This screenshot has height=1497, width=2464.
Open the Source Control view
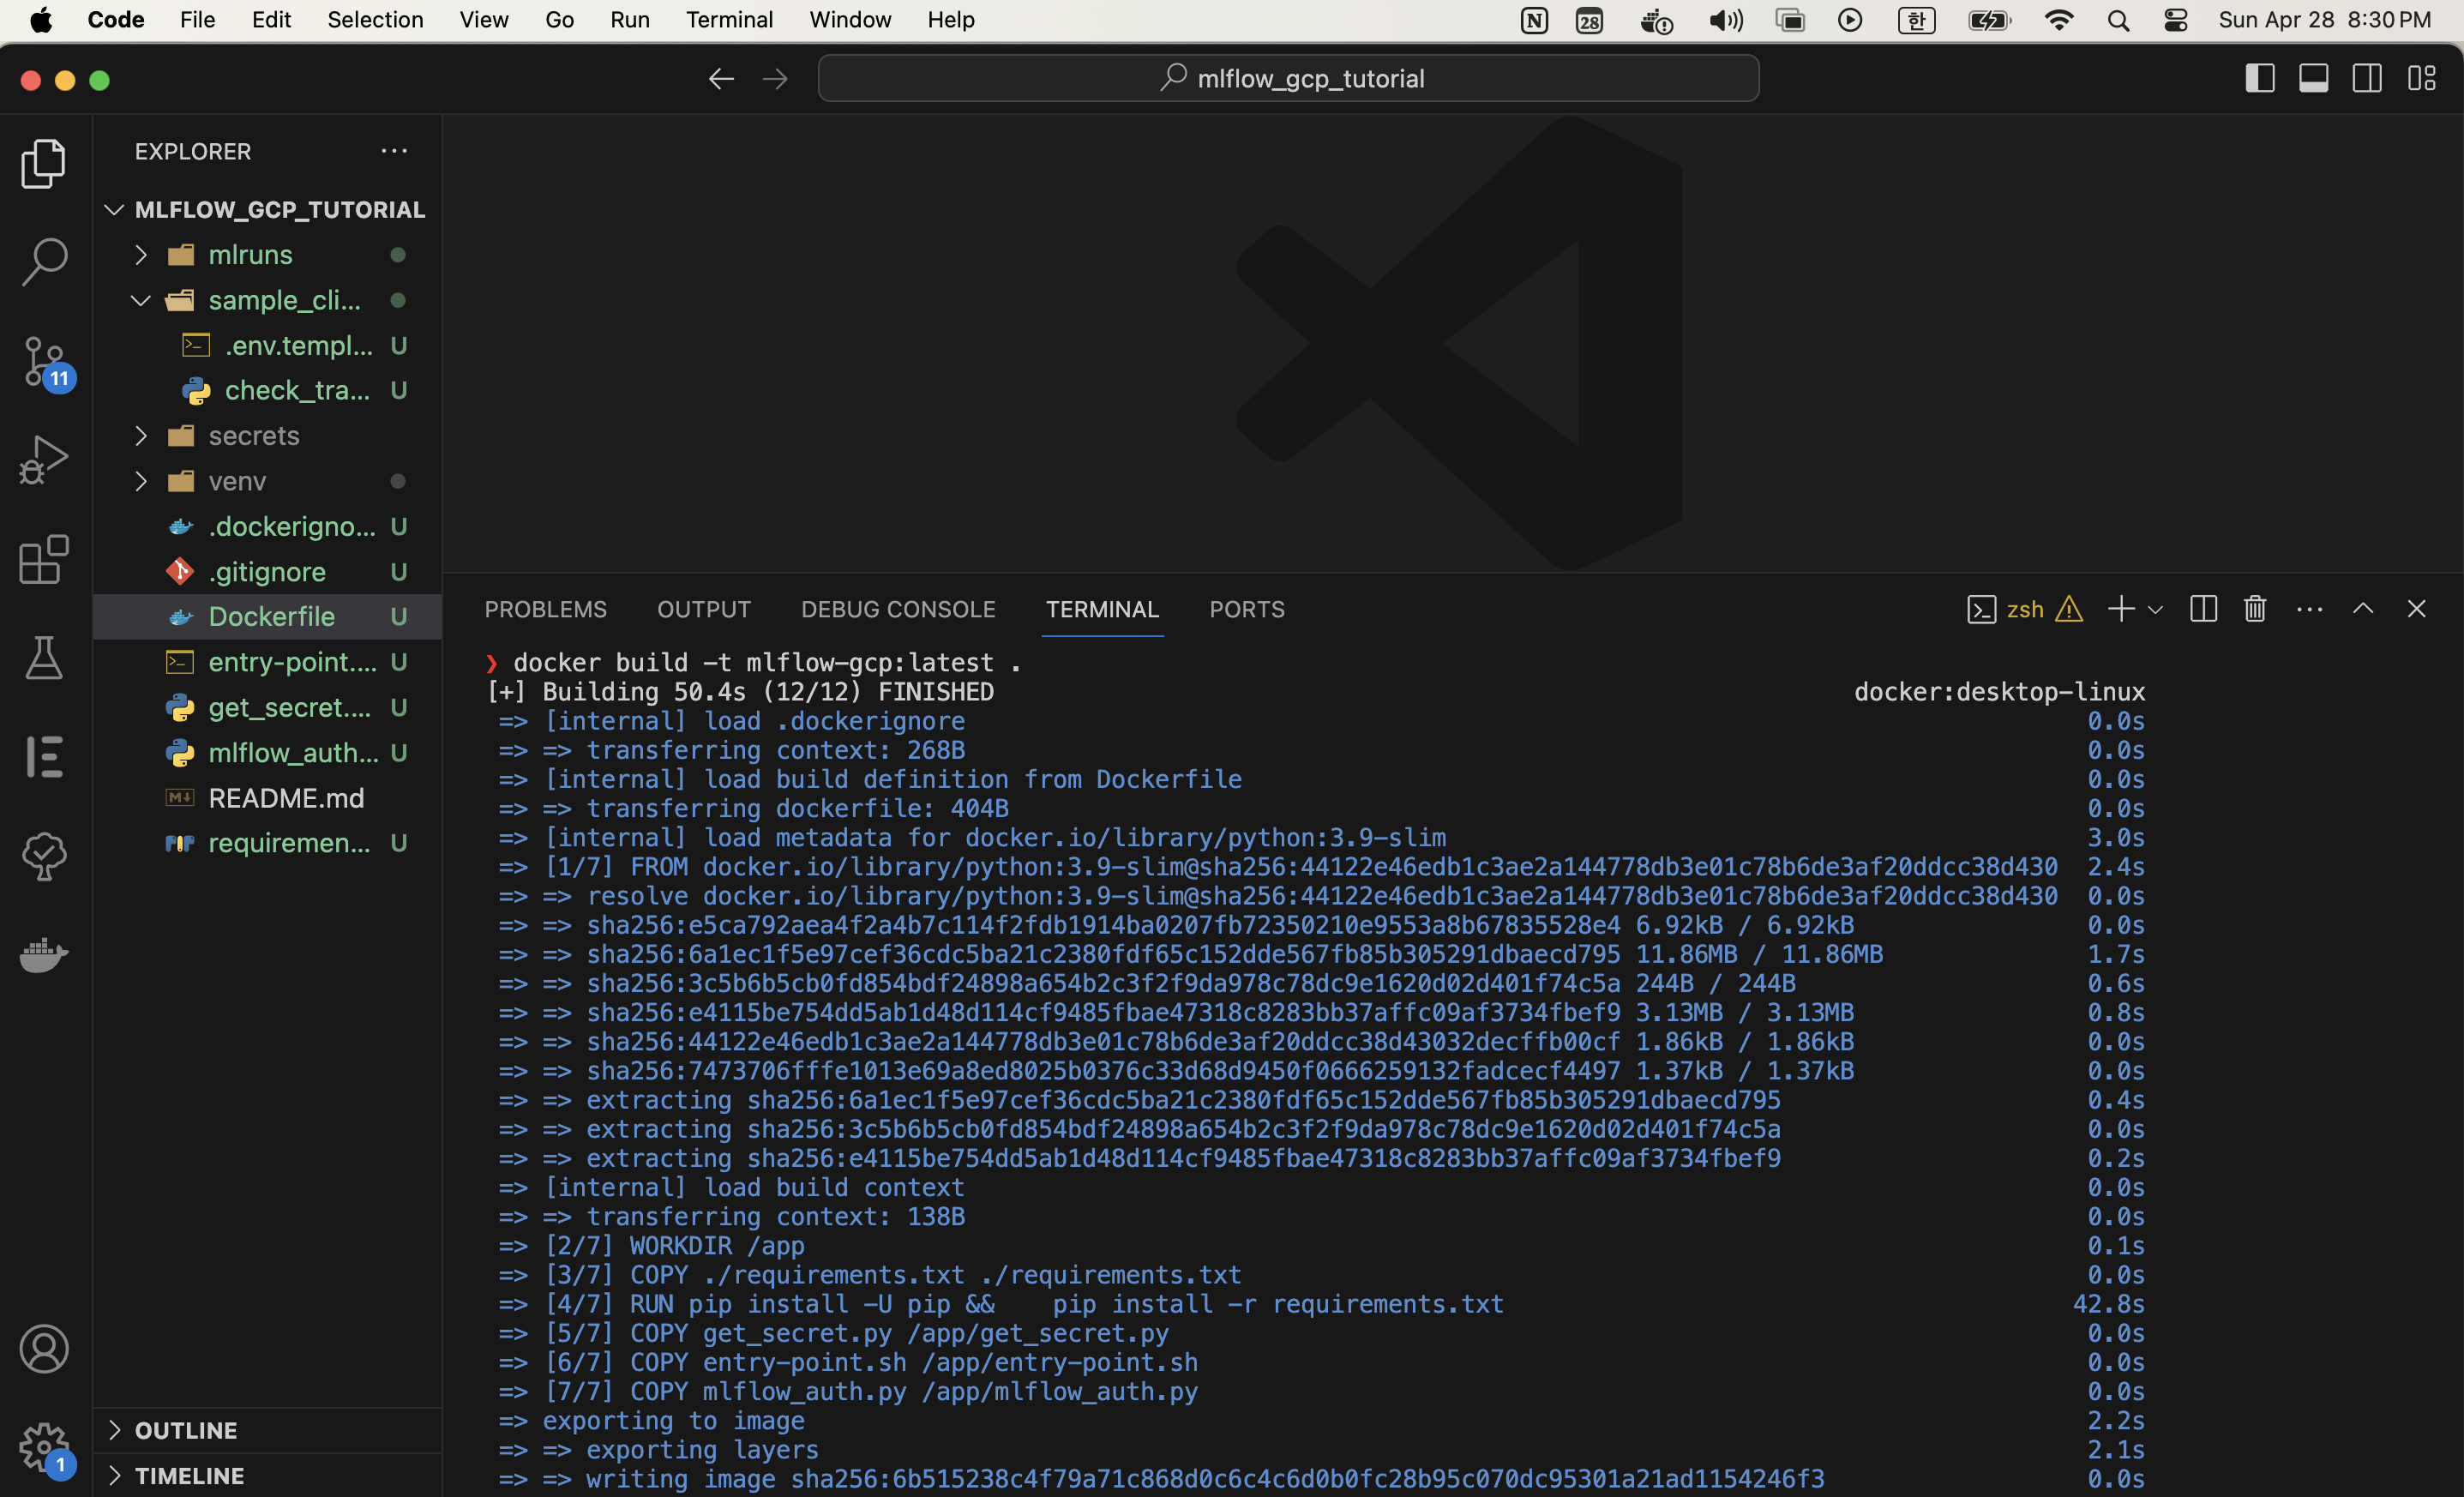tap(44, 360)
